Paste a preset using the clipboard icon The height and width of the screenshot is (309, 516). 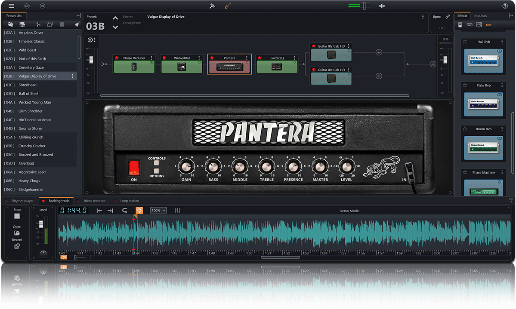click(62, 24)
